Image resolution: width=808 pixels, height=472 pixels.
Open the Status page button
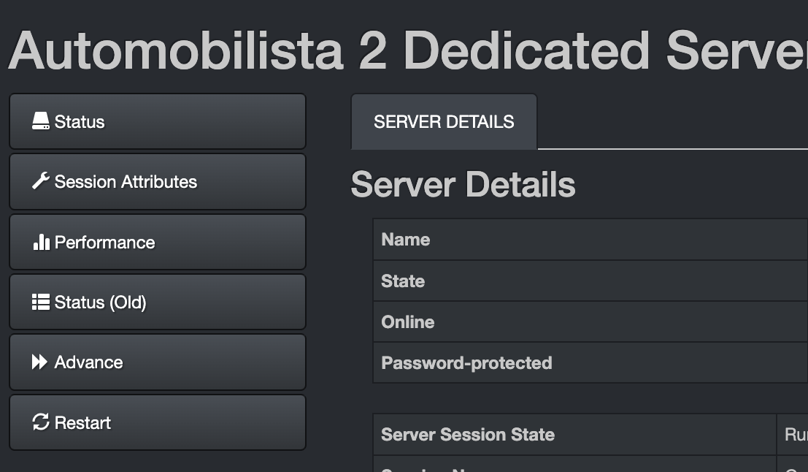pyautogui.click(x=157, y=121)
